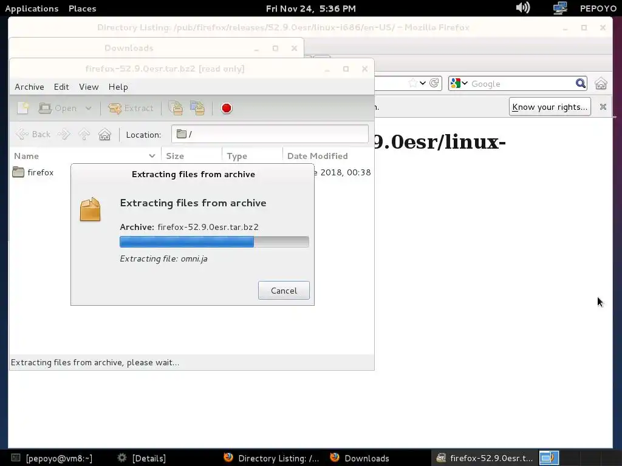
Task: Open the View menu
Action: pyautogui.click(x=89, y=87)
